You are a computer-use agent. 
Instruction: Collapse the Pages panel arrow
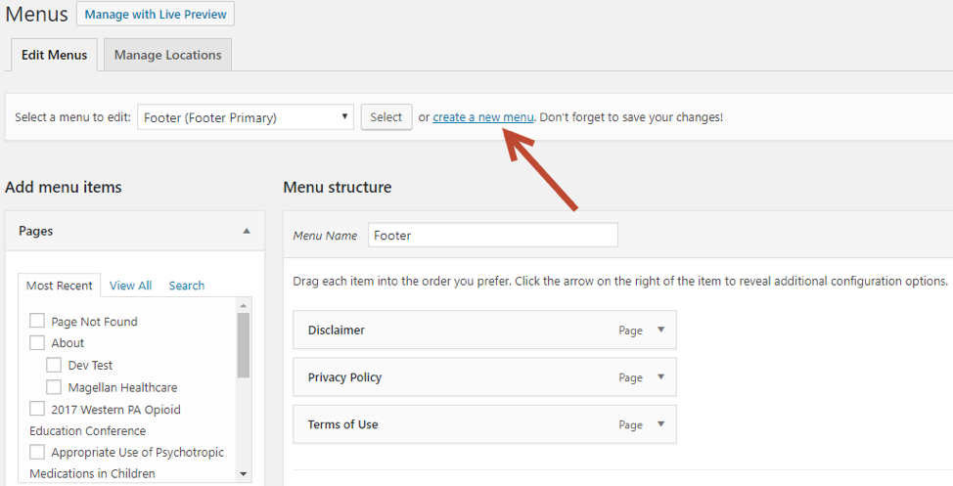click(x=247, y=231)
